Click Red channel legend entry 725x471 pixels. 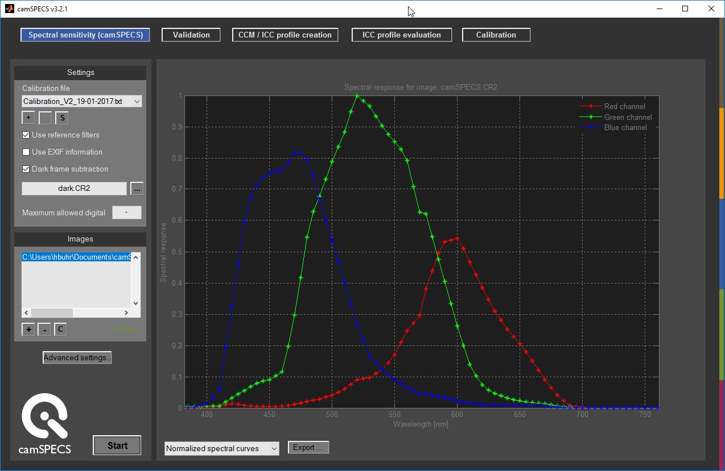(612, 106)
